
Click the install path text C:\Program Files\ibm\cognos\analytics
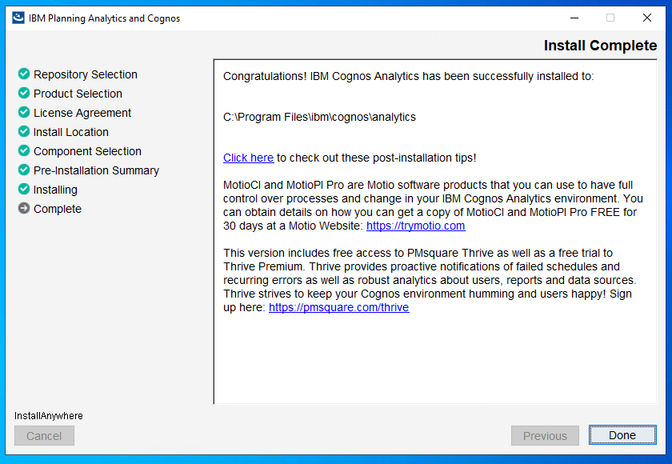click(x=319, y=117)
